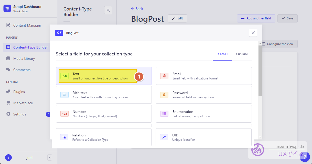Click the UID key icon
312x164 pixels.
point(164,137)
